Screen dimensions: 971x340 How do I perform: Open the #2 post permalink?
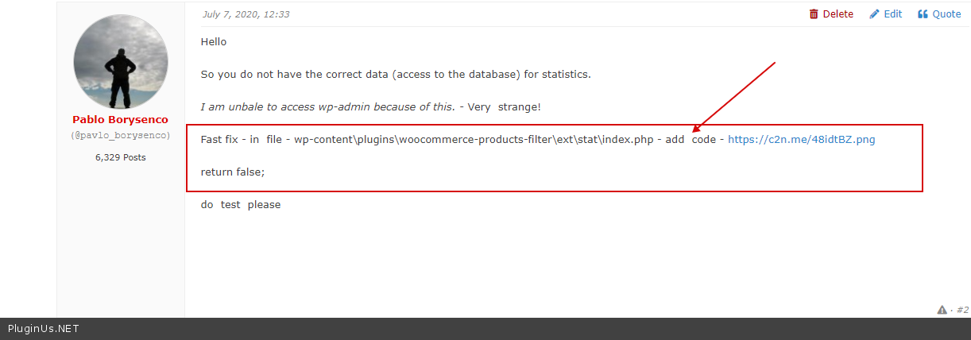tap(962, 310)
